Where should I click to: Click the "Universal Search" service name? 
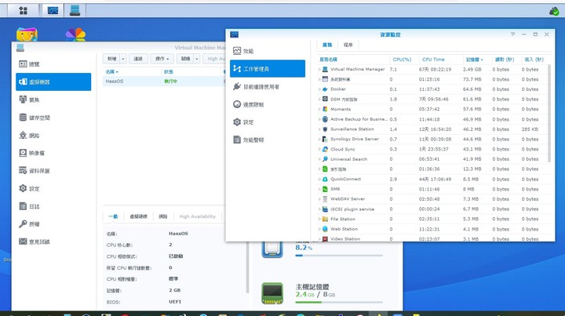[348, 158]
